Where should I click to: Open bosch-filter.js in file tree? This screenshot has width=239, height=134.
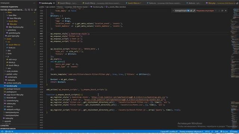point(13,66)
